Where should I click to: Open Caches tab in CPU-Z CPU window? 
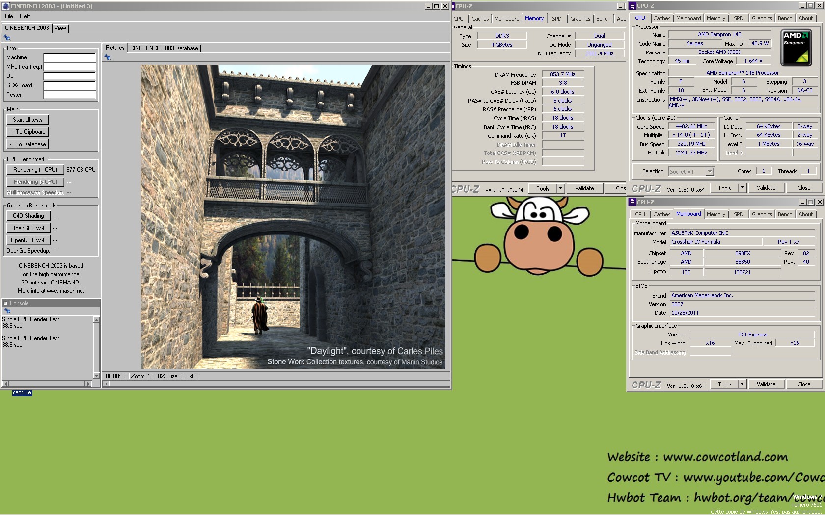661,18
